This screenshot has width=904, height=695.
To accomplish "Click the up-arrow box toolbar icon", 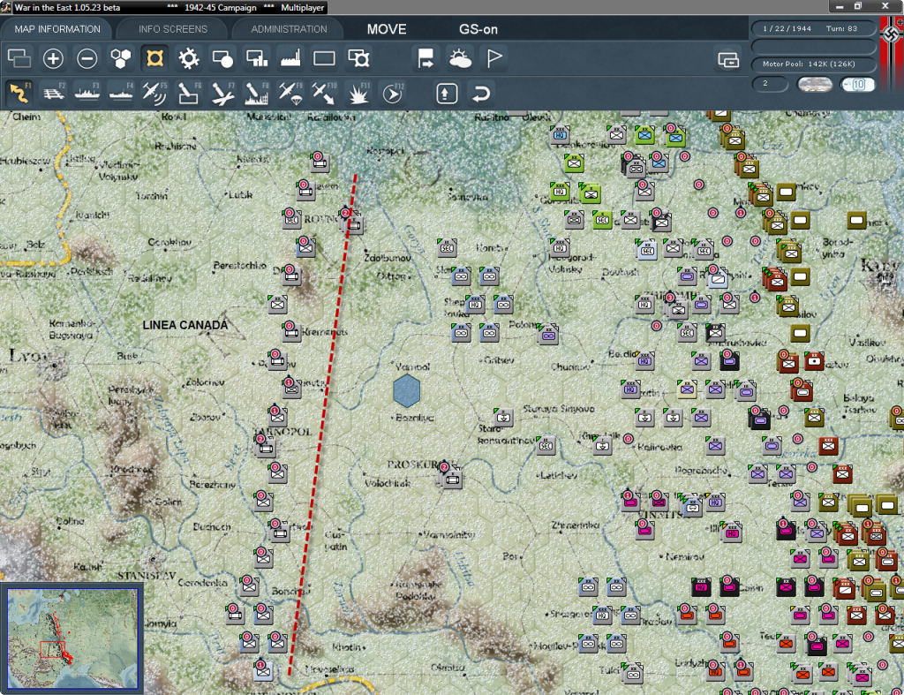I will tap(447, 93).
